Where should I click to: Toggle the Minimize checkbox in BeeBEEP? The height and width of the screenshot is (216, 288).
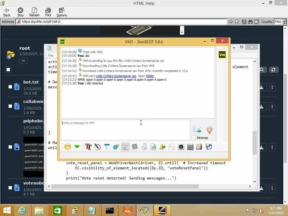(x=194, y=138)
